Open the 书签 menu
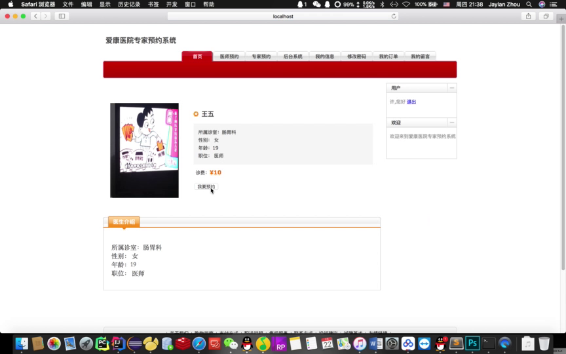The width and height of the screenshot is (566, 354). click(153, 5)
